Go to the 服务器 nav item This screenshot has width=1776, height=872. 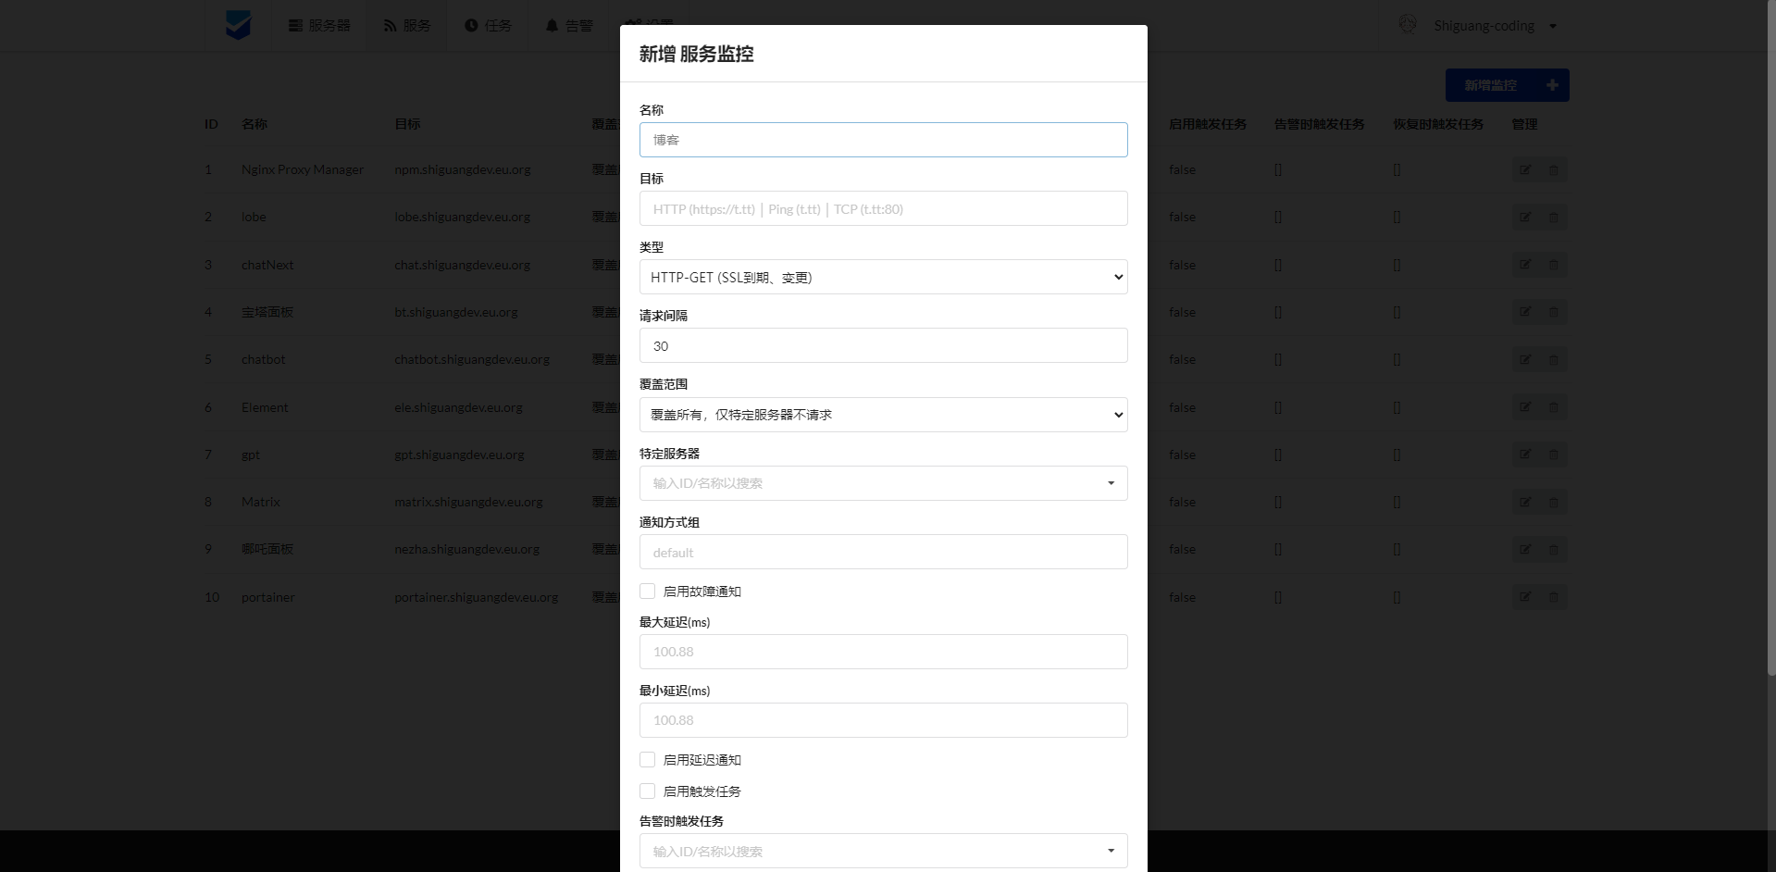[319, 25]
